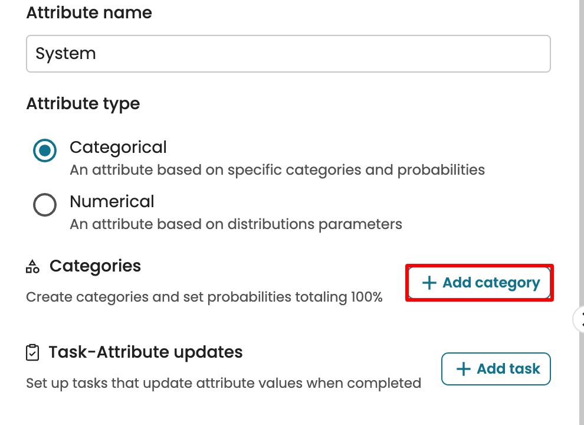Click the distributions parameters description text

(236, 224)
